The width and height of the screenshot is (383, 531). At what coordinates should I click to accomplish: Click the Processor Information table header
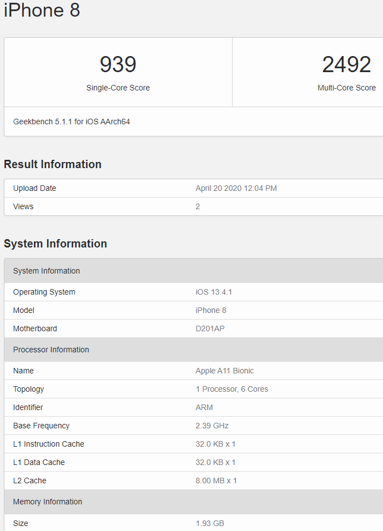[193, 350]
